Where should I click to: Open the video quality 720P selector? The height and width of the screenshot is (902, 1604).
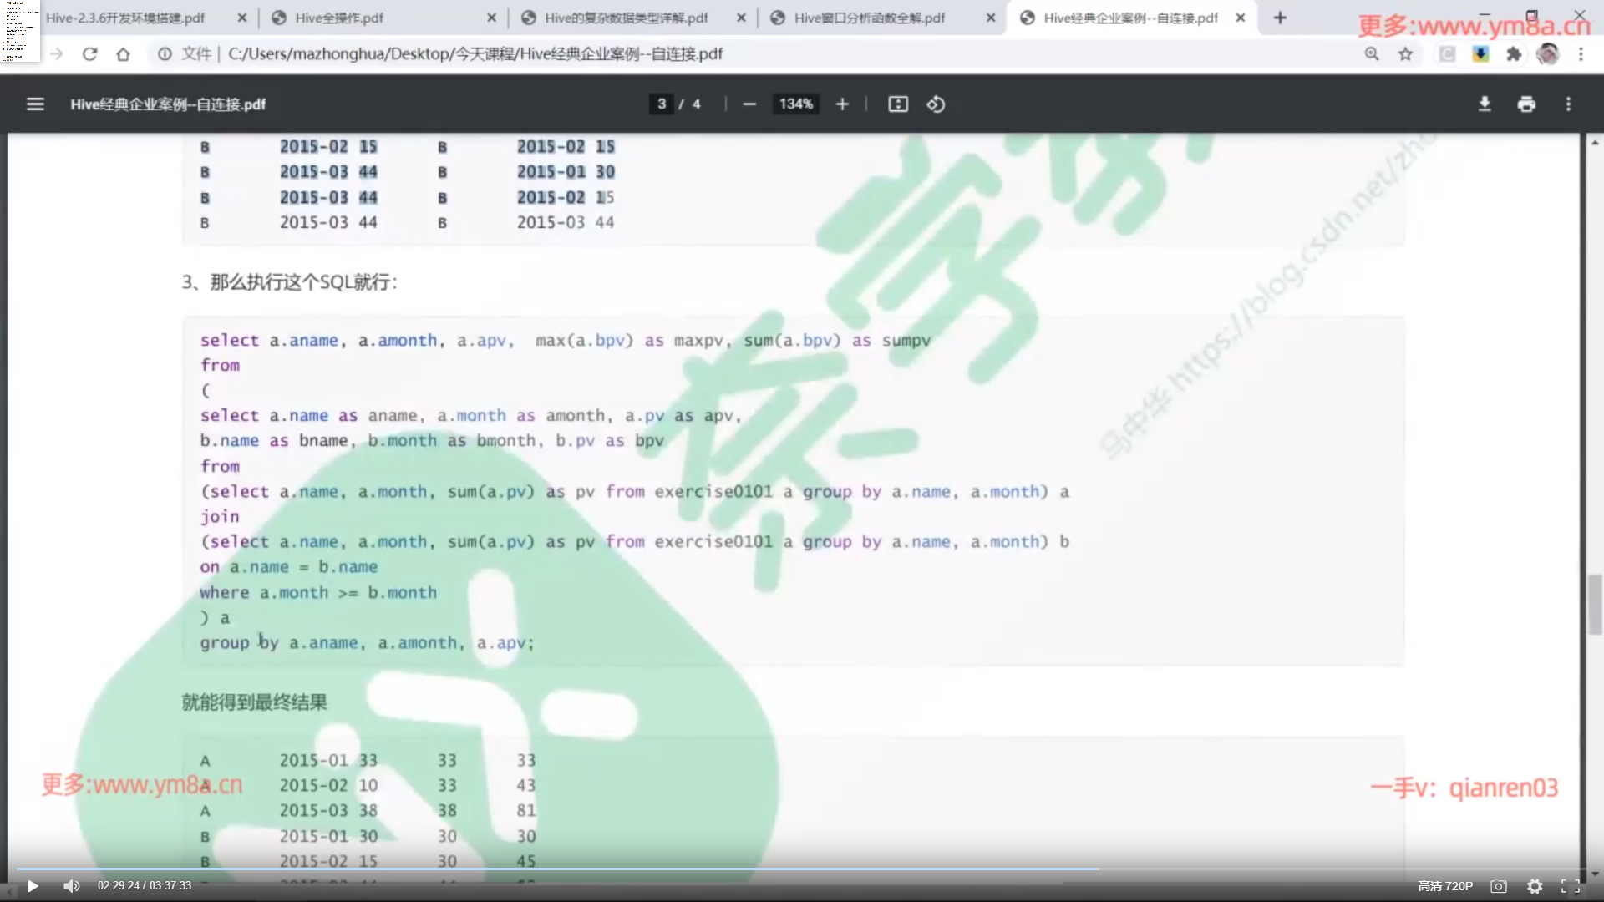1445,886
